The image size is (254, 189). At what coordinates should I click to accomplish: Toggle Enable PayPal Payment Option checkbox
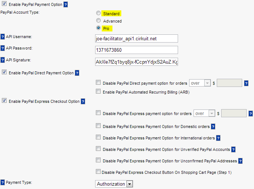point(4,4)
